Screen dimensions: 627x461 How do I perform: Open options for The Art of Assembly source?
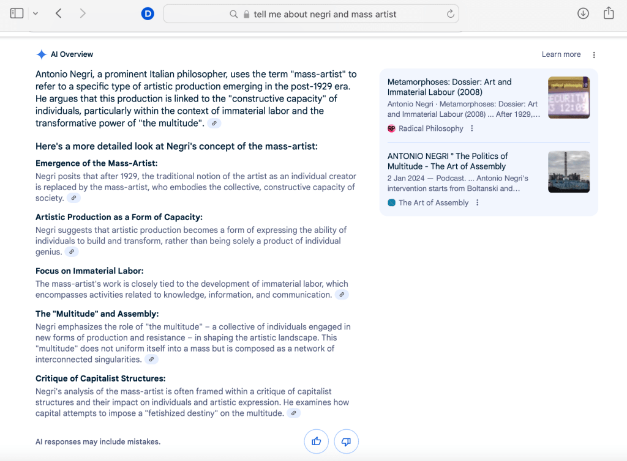tap(477, 203)
